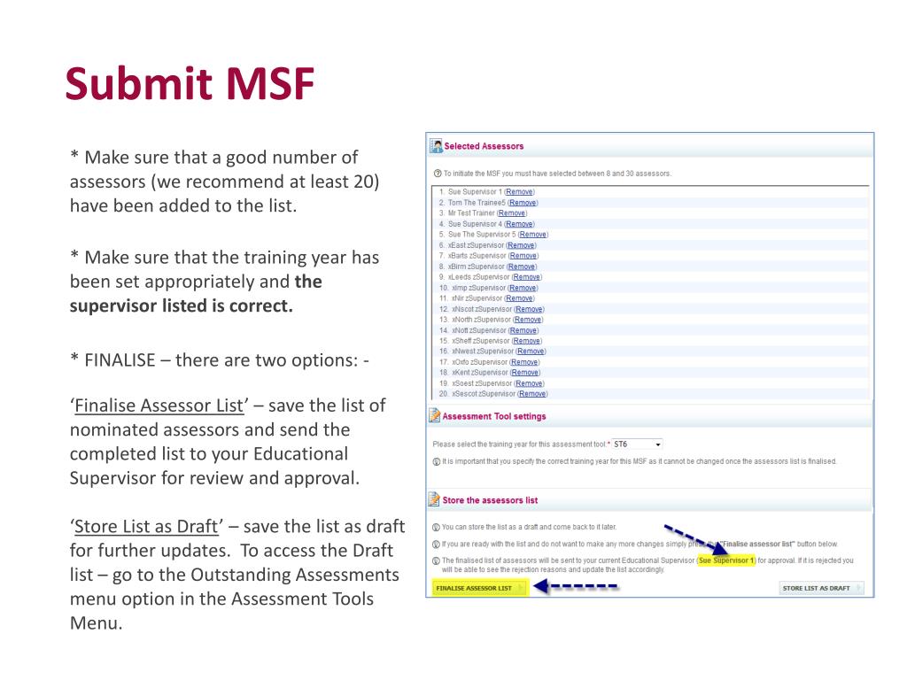Remove xNott zSupervisor from the list

pos(523,331)
